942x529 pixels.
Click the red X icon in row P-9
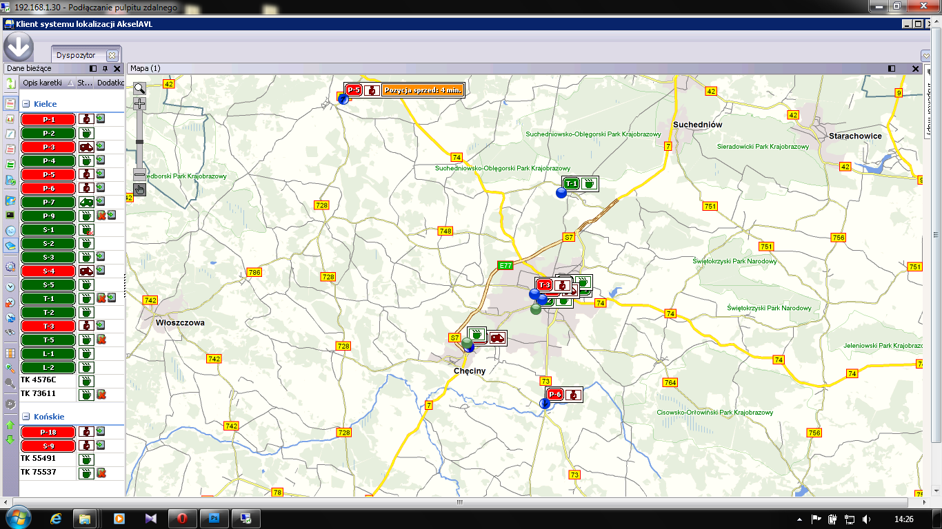coord(101,216)
